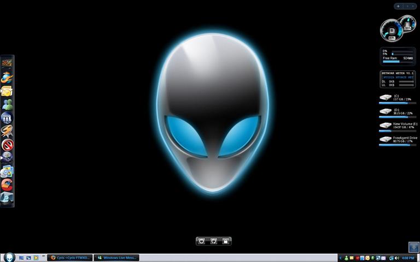Screen dimensions: 420x262
Task: Launch Internet Explorer from the side dock
Action: (x=7, y=78)
